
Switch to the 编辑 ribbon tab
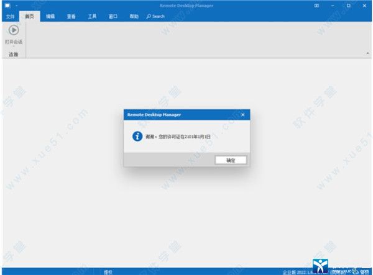pyautogui.click(x=50, y=17)
